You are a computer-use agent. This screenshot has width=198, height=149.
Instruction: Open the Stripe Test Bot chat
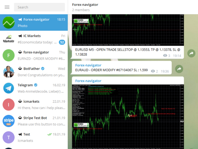pyautogui.click(x=34, y=121)
